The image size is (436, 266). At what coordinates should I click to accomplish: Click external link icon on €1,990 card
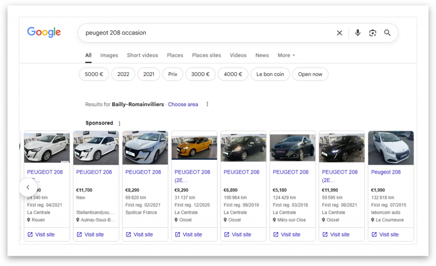tap(374, 235)
